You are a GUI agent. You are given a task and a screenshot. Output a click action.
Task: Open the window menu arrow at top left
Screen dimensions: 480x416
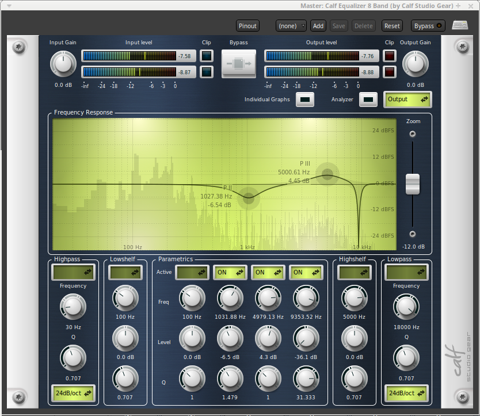click(8, 5)
